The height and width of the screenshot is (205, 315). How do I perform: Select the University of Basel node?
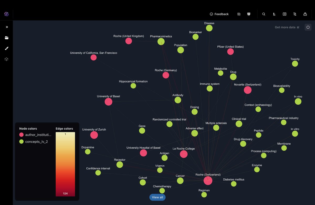tap(108, 102)
